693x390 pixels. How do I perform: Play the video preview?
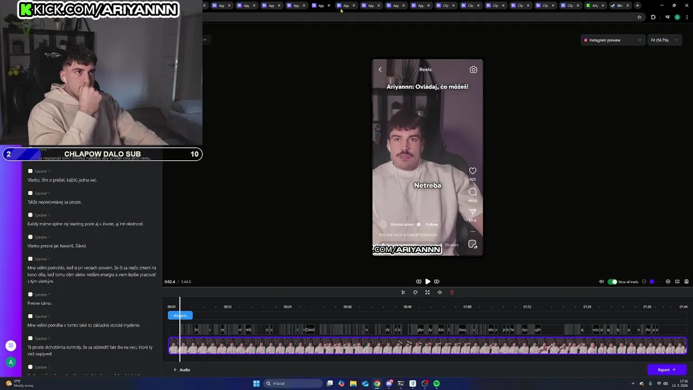[428, 282]
